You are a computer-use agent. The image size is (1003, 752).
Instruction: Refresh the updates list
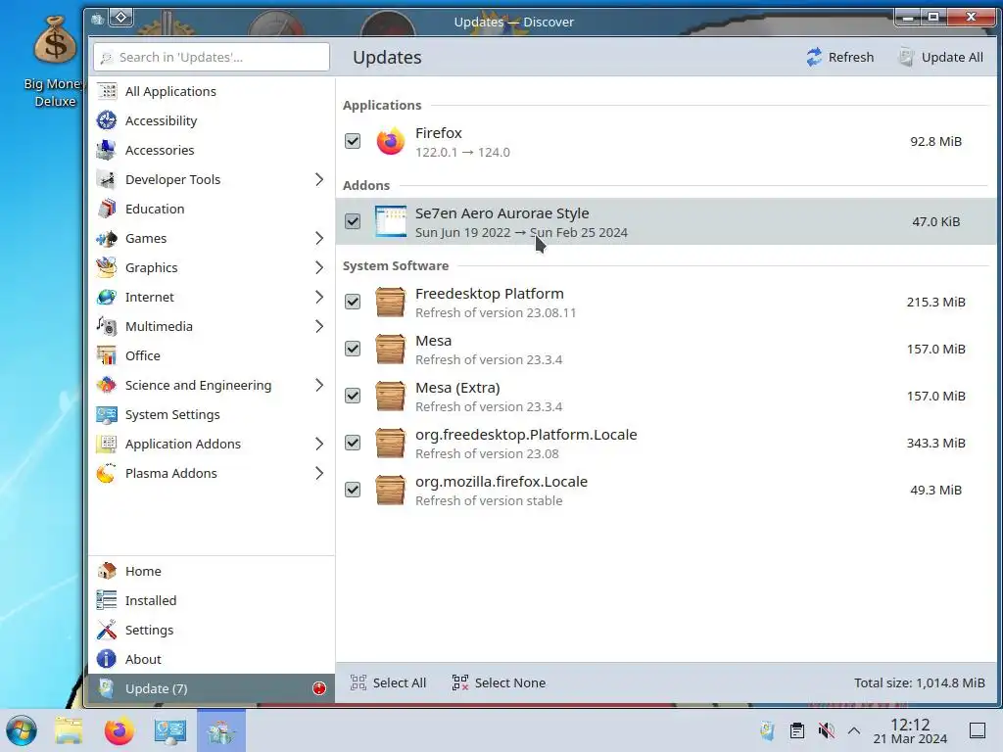839,57
